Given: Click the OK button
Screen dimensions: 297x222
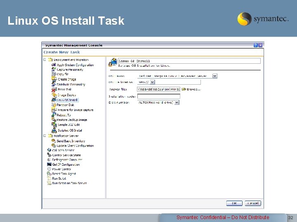Looking at the screenshot, I should tap(234, 203).
